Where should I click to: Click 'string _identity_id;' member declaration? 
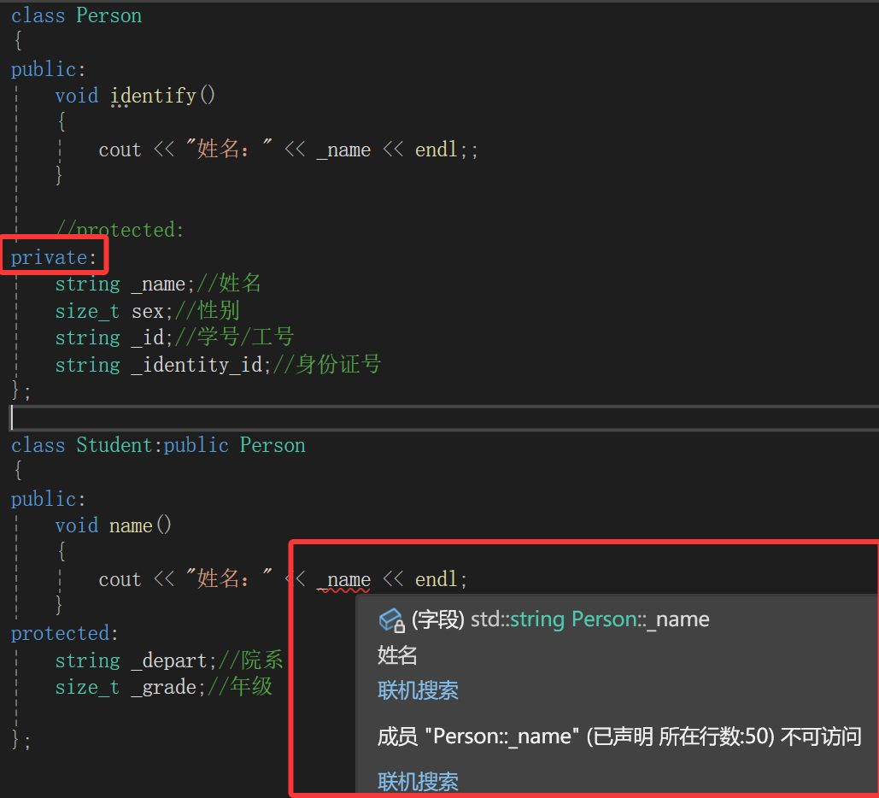pyautogui.click(x=163, y=365)
